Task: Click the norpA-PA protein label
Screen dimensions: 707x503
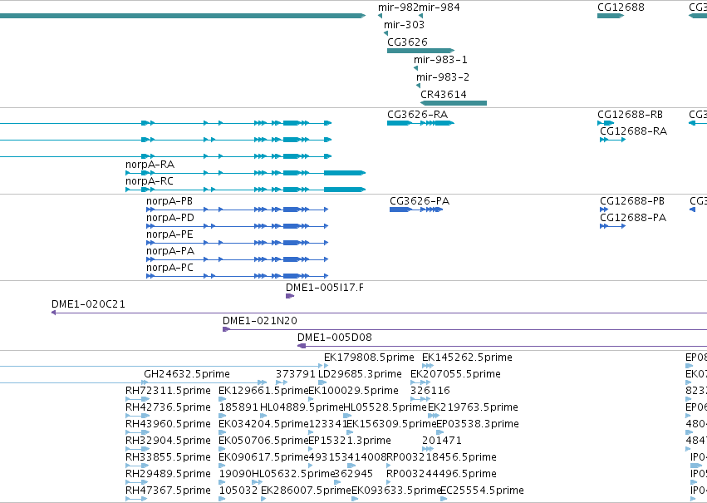Action: 170,251
